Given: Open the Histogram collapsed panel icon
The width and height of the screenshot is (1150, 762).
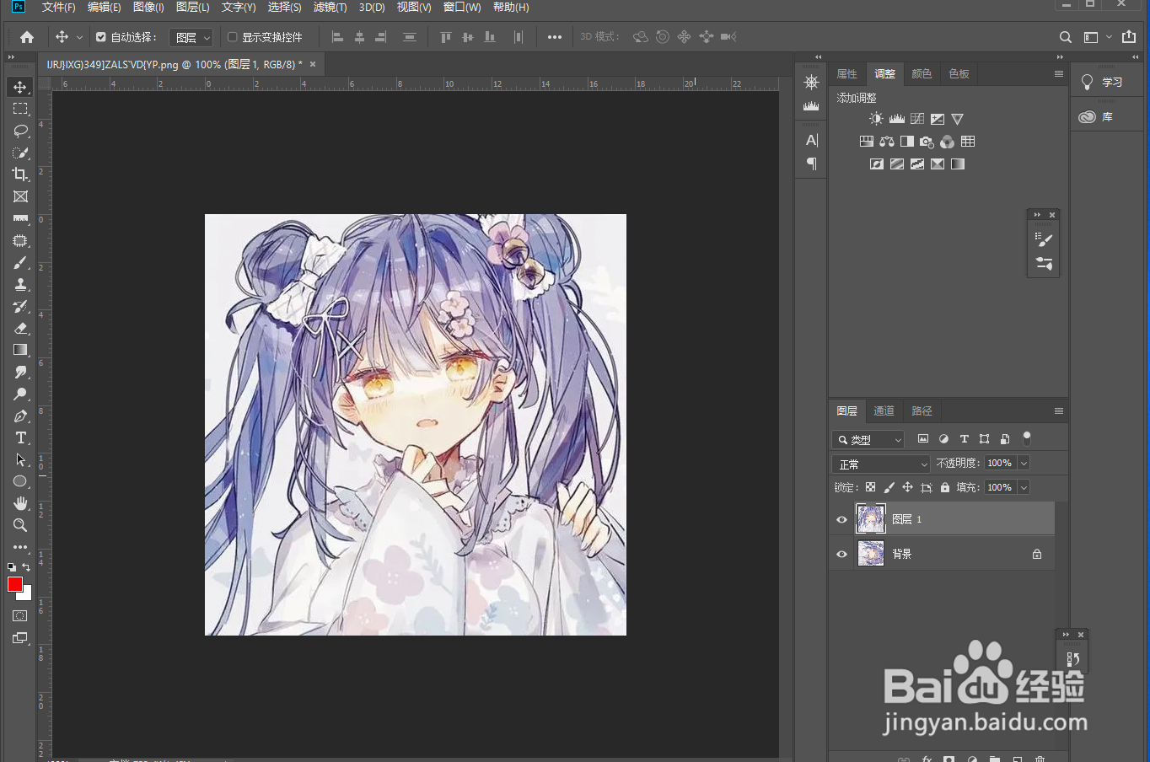Looking at the screenshot, I should coord(811,105).
